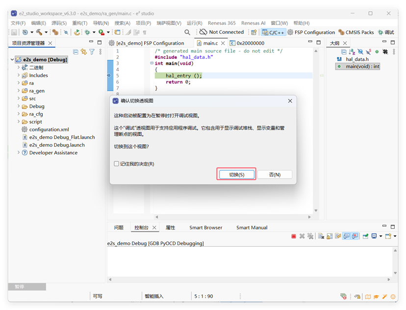Click the stacked bricks packs toolbar icon
406x310 pixels.
[55, 32]
